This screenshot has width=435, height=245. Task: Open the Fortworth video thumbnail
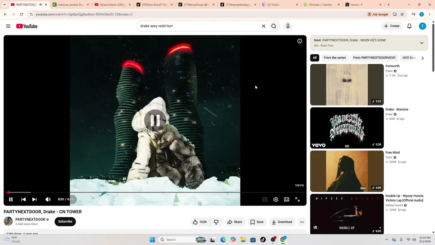click(347, 85)
